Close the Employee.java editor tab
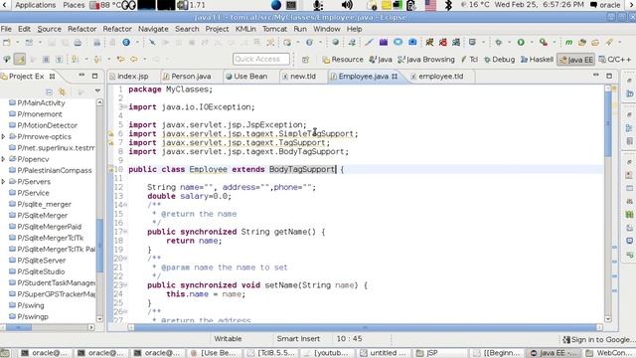The height and width of the screenshot is (358, 636). (395, 76)
